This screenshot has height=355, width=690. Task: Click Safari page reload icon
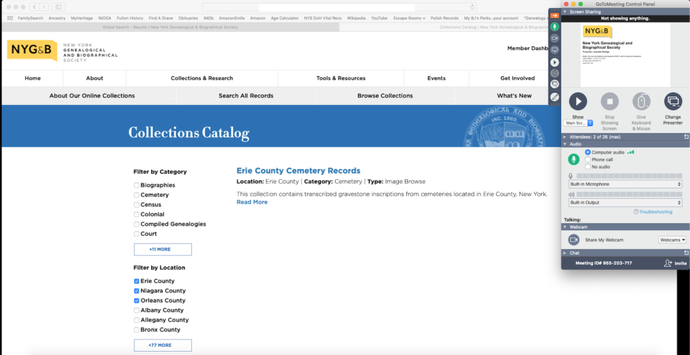(x=472, y=7)
